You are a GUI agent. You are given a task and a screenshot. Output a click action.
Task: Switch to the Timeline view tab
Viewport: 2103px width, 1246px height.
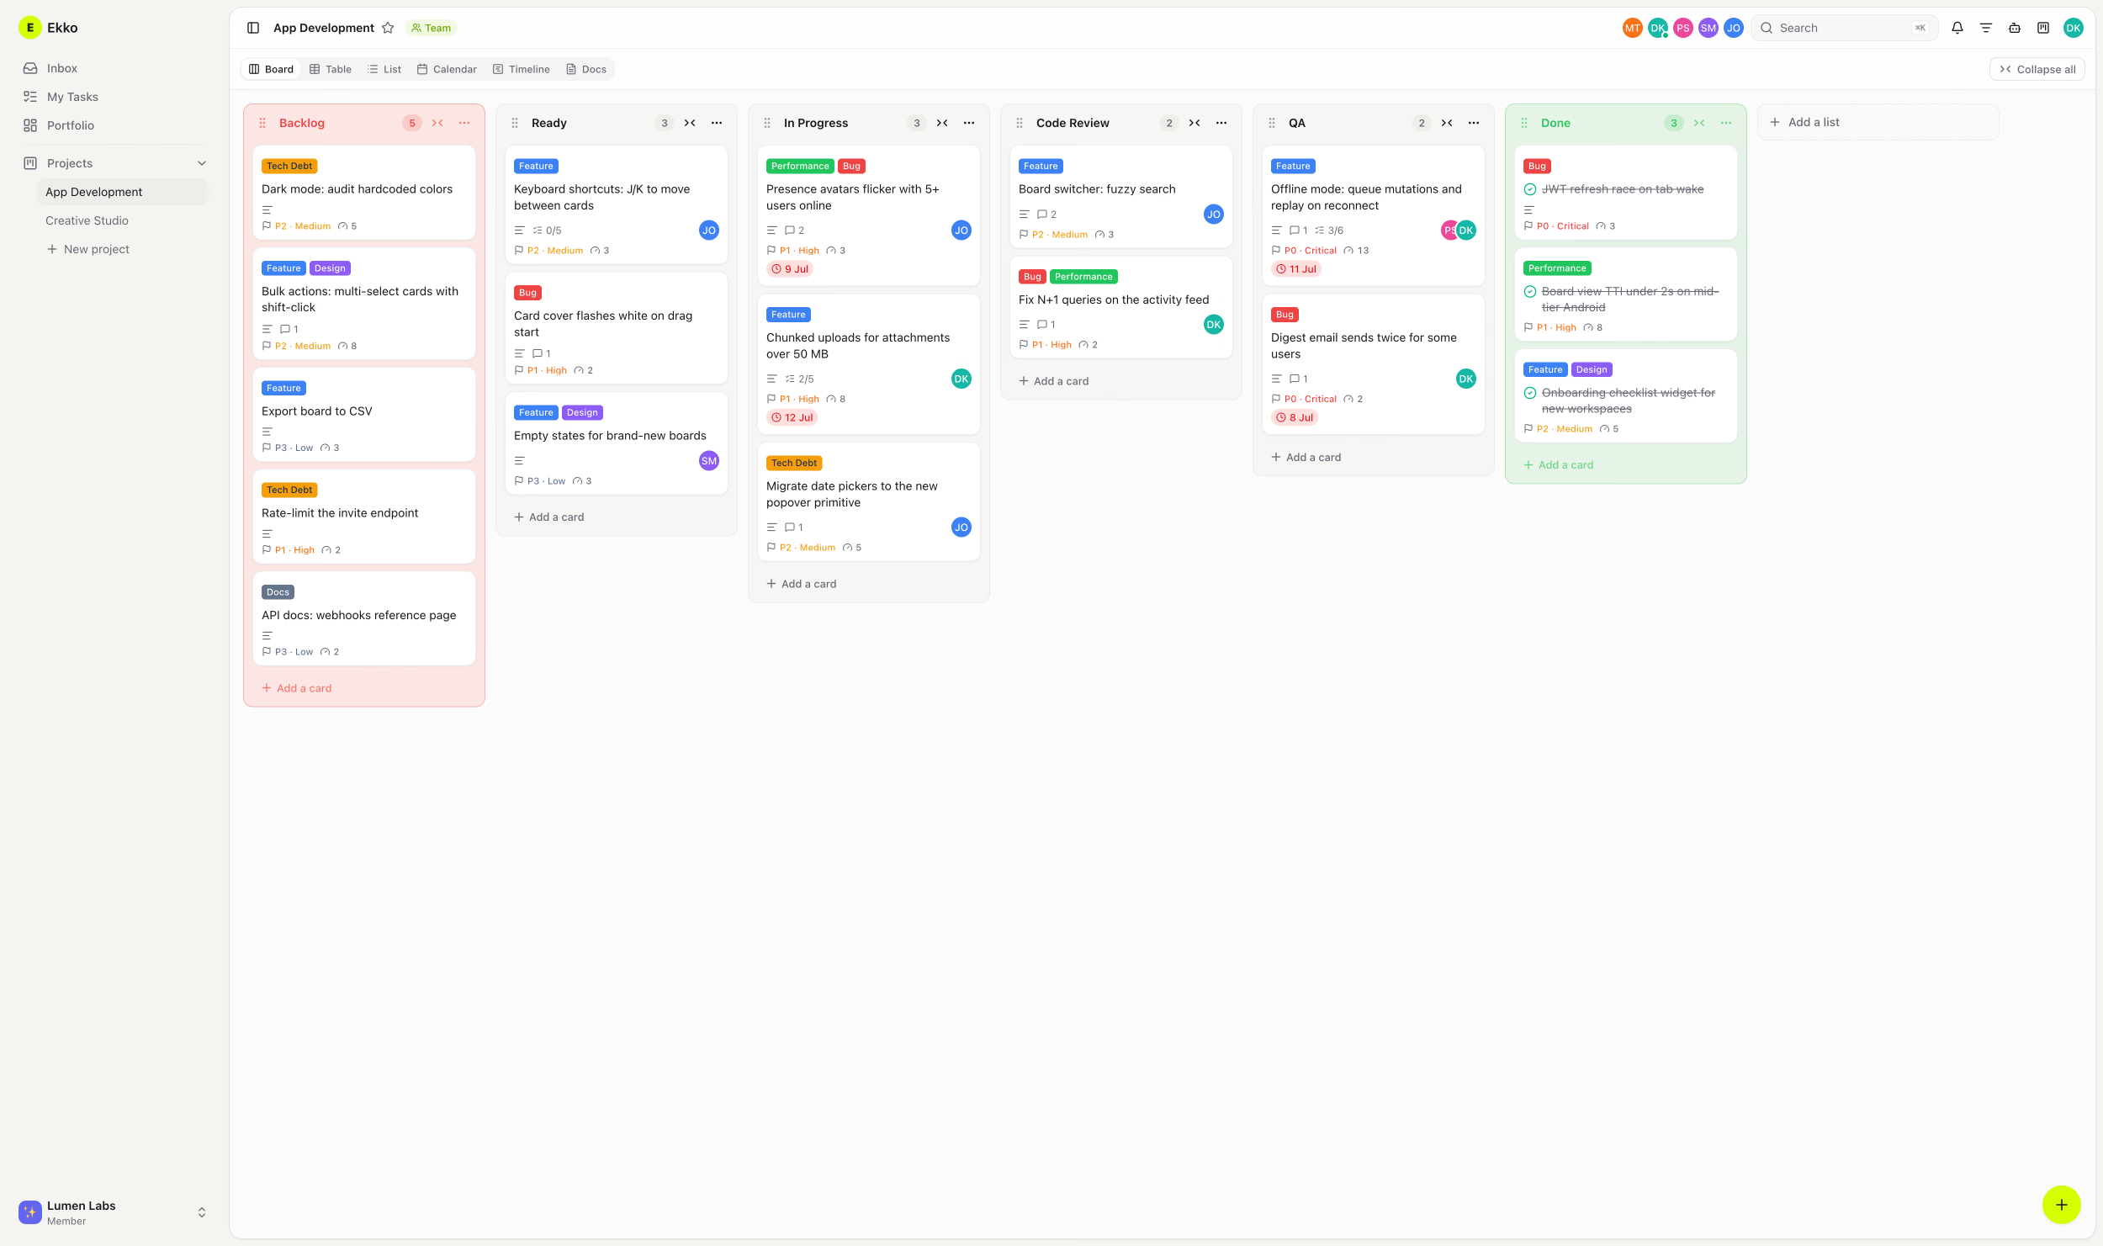[x=522, y=69]
